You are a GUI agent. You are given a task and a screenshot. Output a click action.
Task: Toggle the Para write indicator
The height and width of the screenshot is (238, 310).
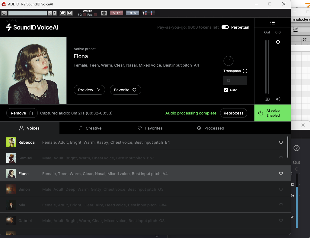[x=95, y=14]
